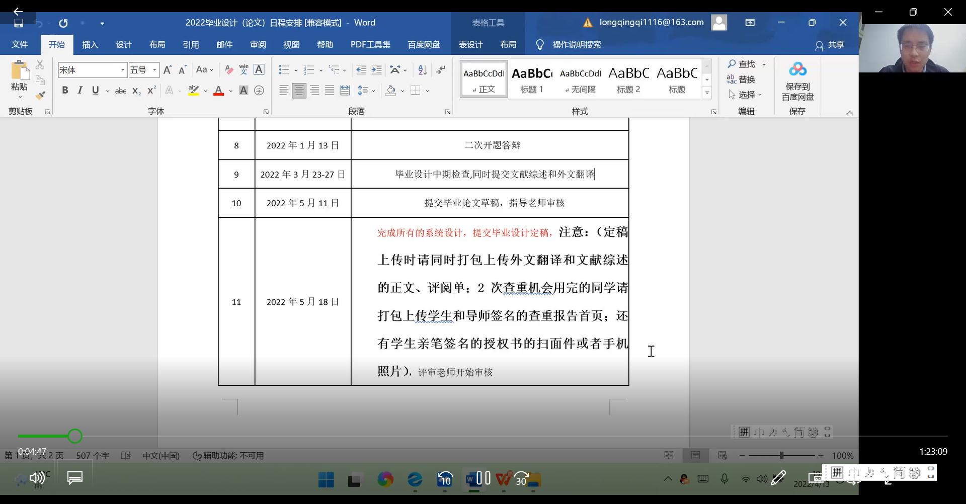
Task: Click the Format Painter brush icon
Action: (40, 95)
